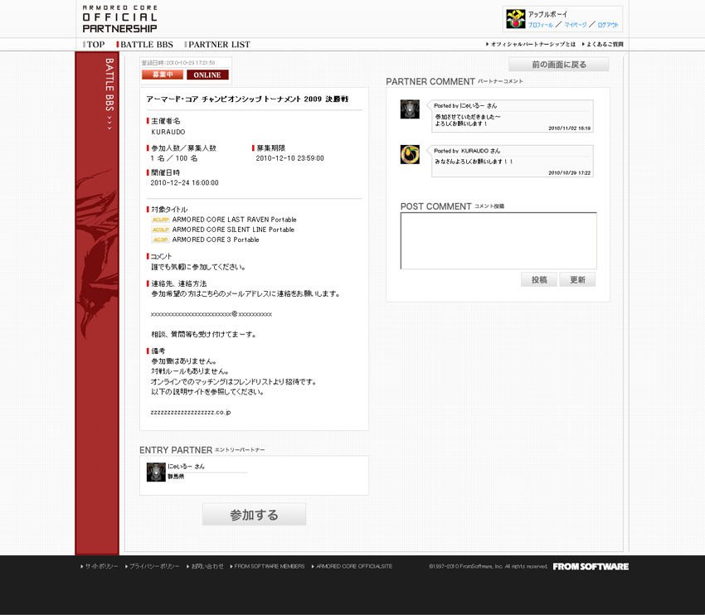Click the AC3P title badge icon
The width and height of the screenshot is (705, 615).
coord(161,240)
